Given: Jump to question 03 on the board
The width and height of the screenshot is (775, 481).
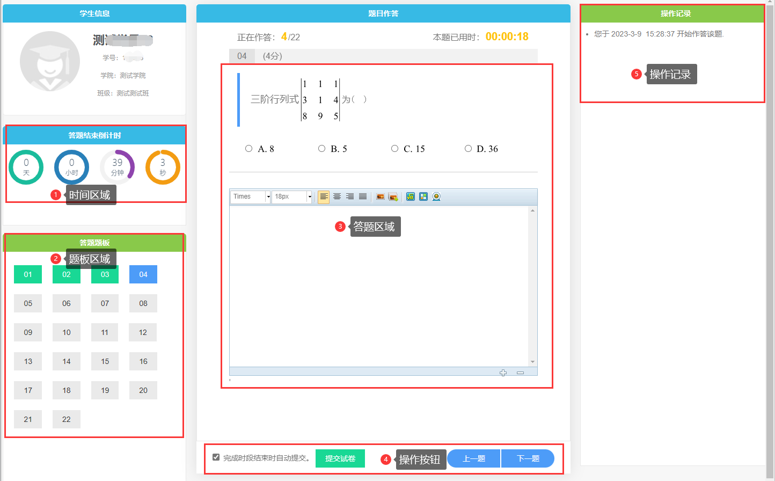Looking at the screenshot, I should click(x=105, y=274).
